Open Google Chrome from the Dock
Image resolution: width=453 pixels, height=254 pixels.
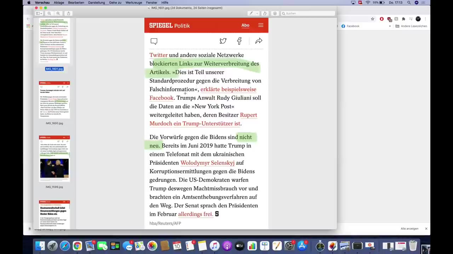click(77, 246)
